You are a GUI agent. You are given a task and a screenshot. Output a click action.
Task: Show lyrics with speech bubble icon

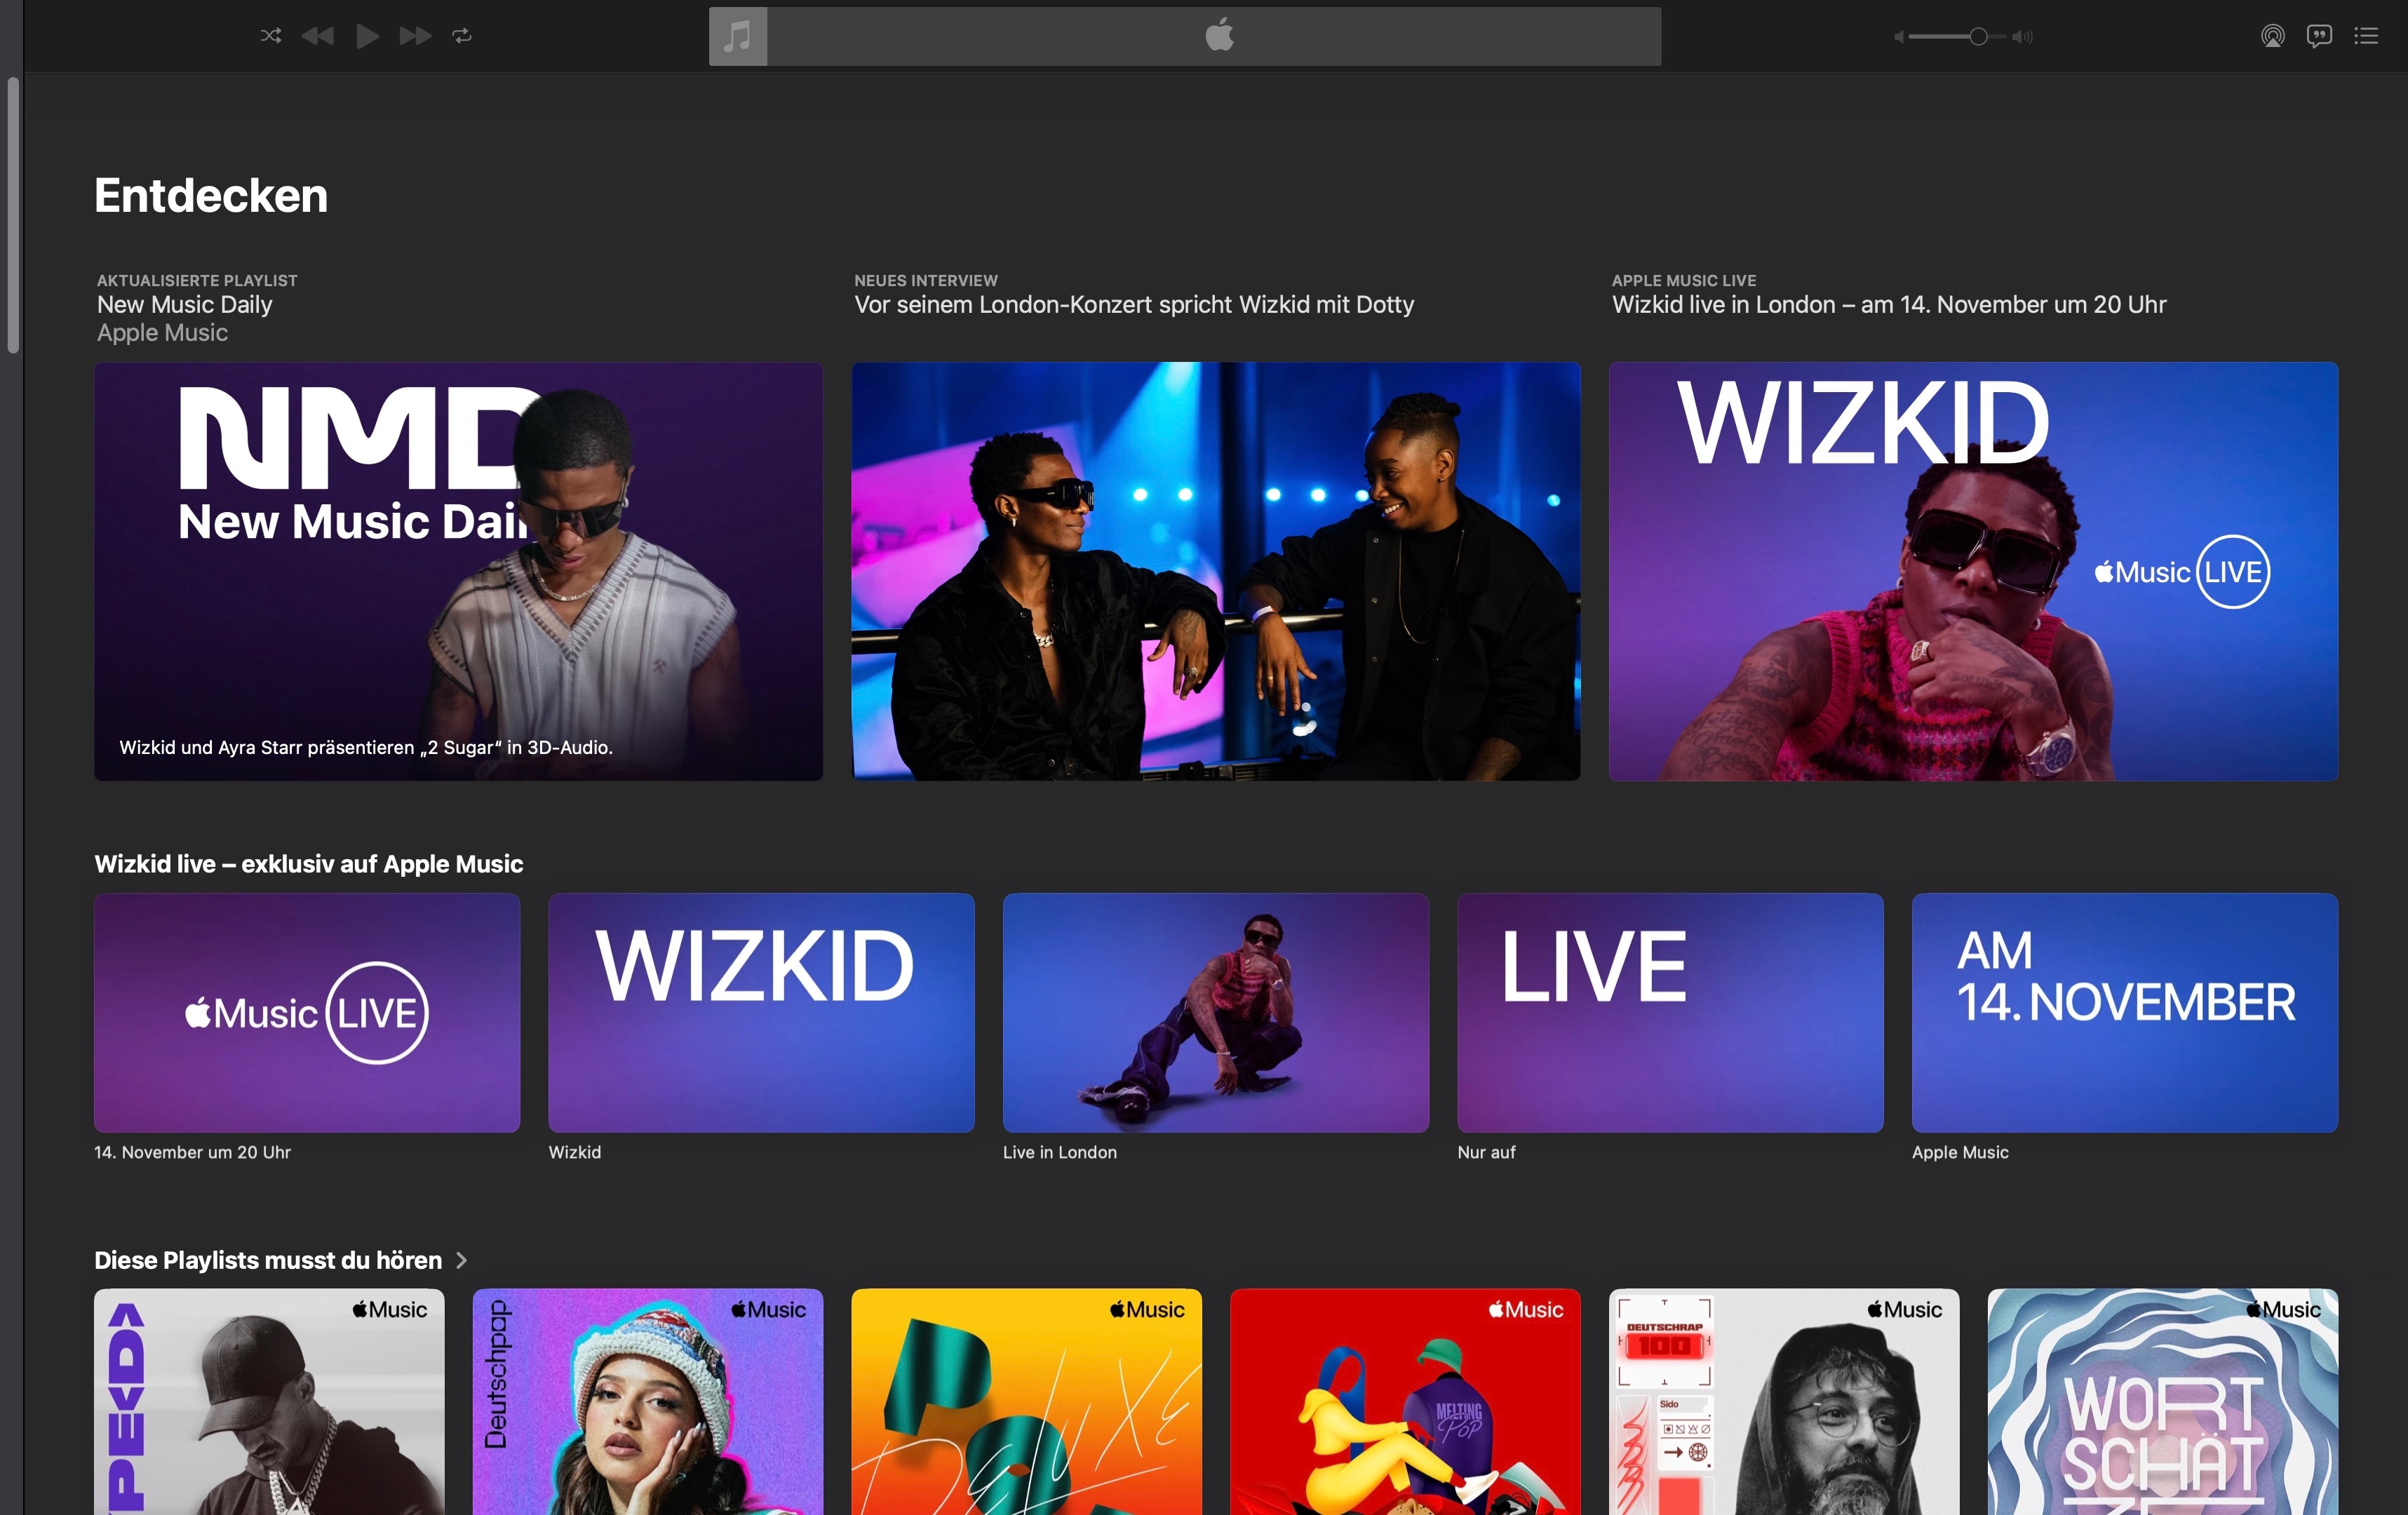tap(2319, 37)
